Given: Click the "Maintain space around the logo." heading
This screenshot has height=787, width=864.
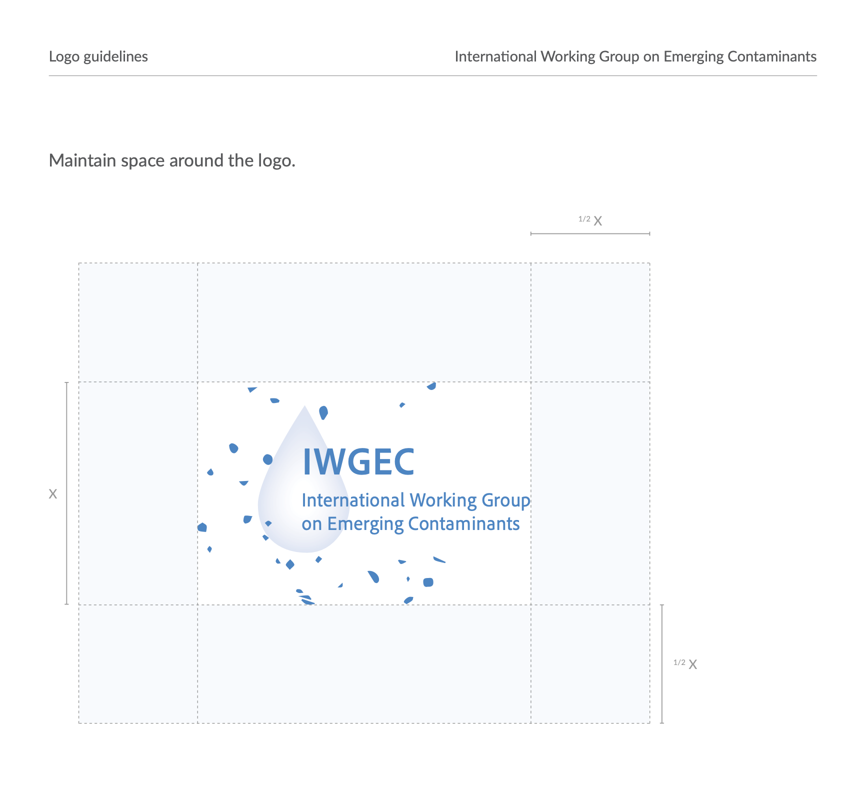Looking at the screenshot, I should pos(172,160).
